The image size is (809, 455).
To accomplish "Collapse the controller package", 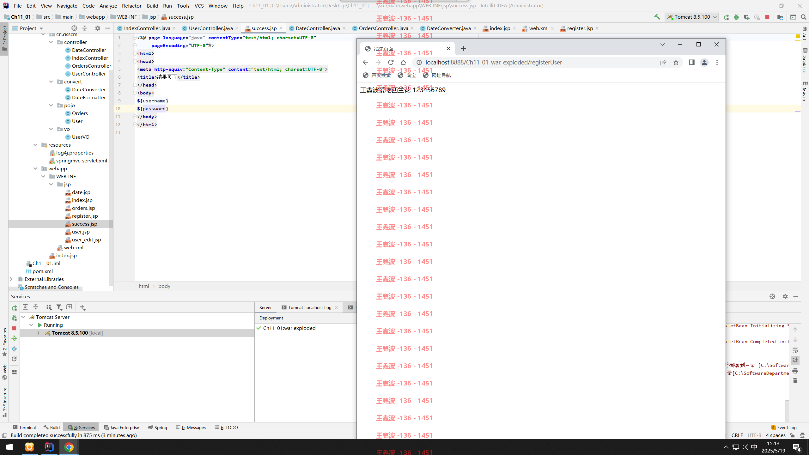I will (51, 42).
